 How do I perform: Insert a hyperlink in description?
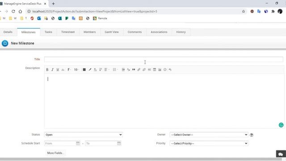pos(139,70)
